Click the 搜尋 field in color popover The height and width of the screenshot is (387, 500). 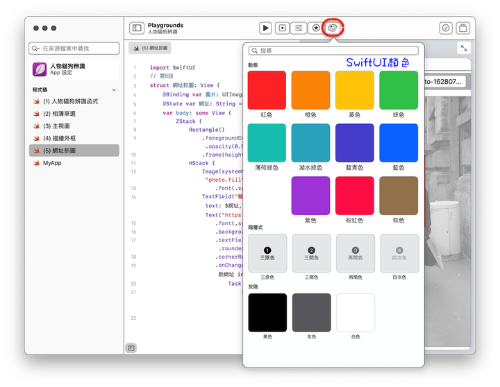click(333, 51)
